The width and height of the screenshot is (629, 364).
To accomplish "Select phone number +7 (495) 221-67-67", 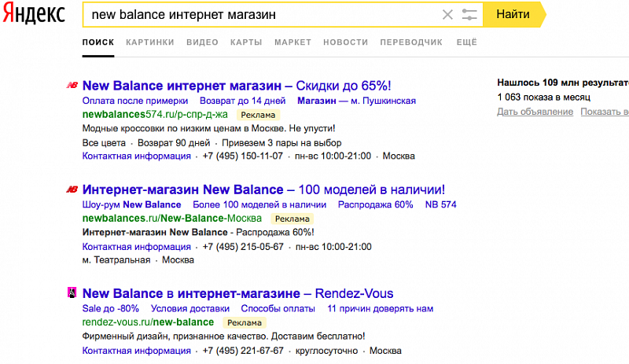I will click(x=243, y=351).
